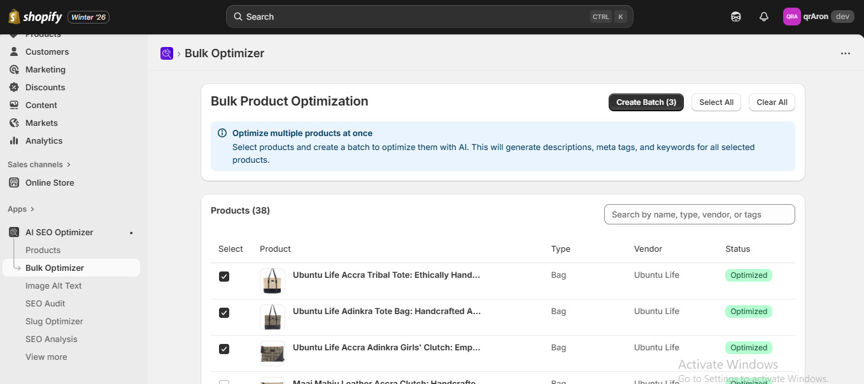Click the Products (38) heading
864x384 pixels.
pos(240,210)
